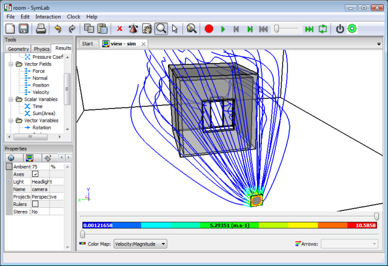
Task: Select Pressure Coefficient in the results tree
Action: (48, 57)
